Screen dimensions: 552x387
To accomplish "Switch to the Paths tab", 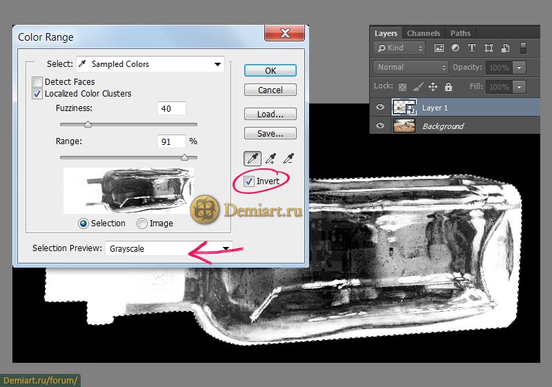I will pos(460,33).
